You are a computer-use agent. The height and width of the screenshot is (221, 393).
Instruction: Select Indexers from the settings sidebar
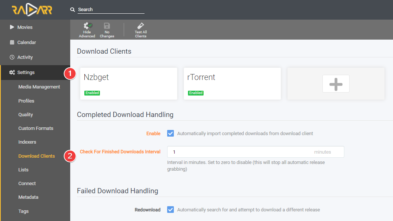[27, 142]
